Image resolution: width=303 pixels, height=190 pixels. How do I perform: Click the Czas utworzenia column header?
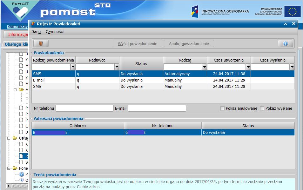pyautogui.click(x=229, y=60)
